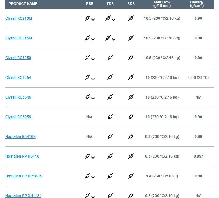Click the Melt Flow column header
219x198 pixels.
click(x=162, y=4)
